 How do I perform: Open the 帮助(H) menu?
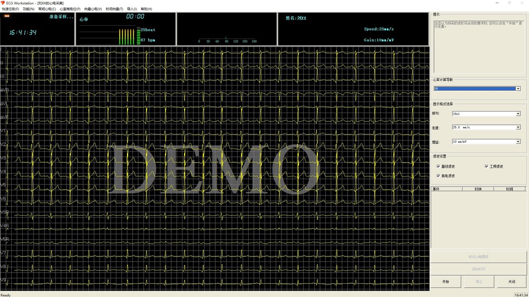click(x=147, y=9)
